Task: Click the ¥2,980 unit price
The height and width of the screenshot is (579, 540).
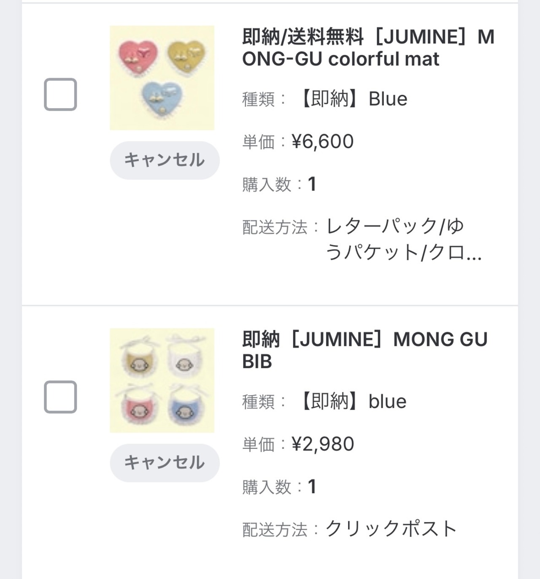Action: 323,444
